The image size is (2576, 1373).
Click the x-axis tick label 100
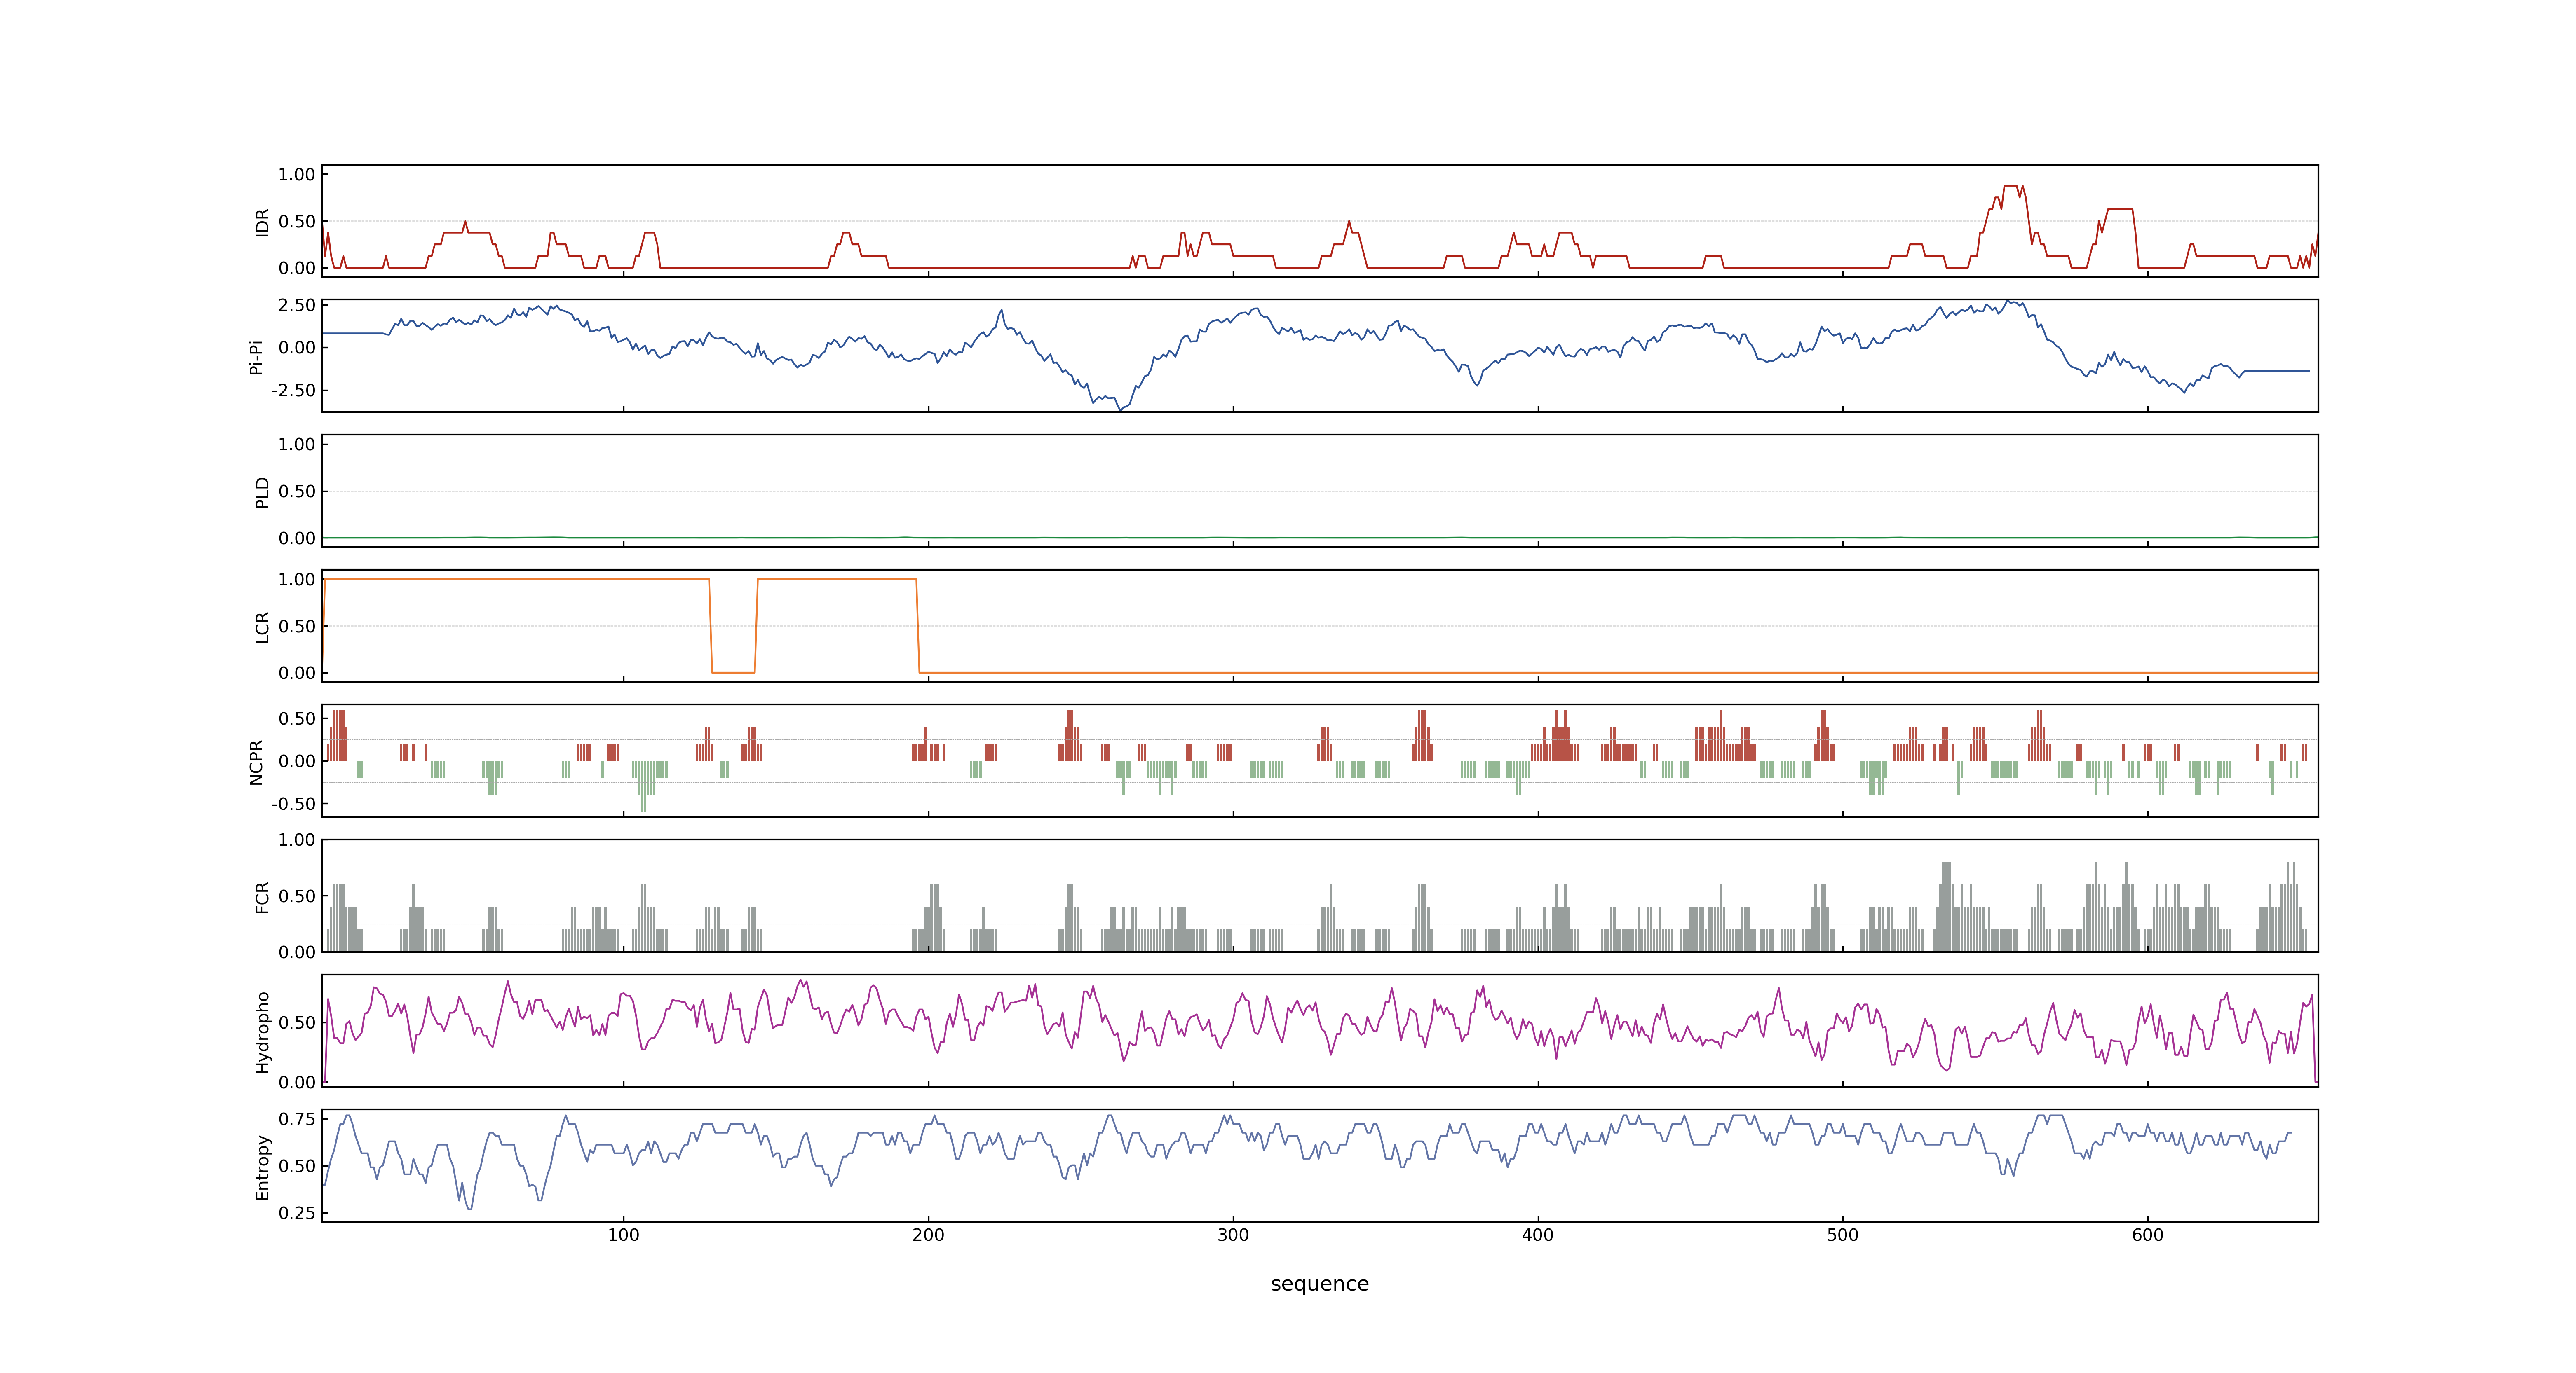[x=623, y=1235]
